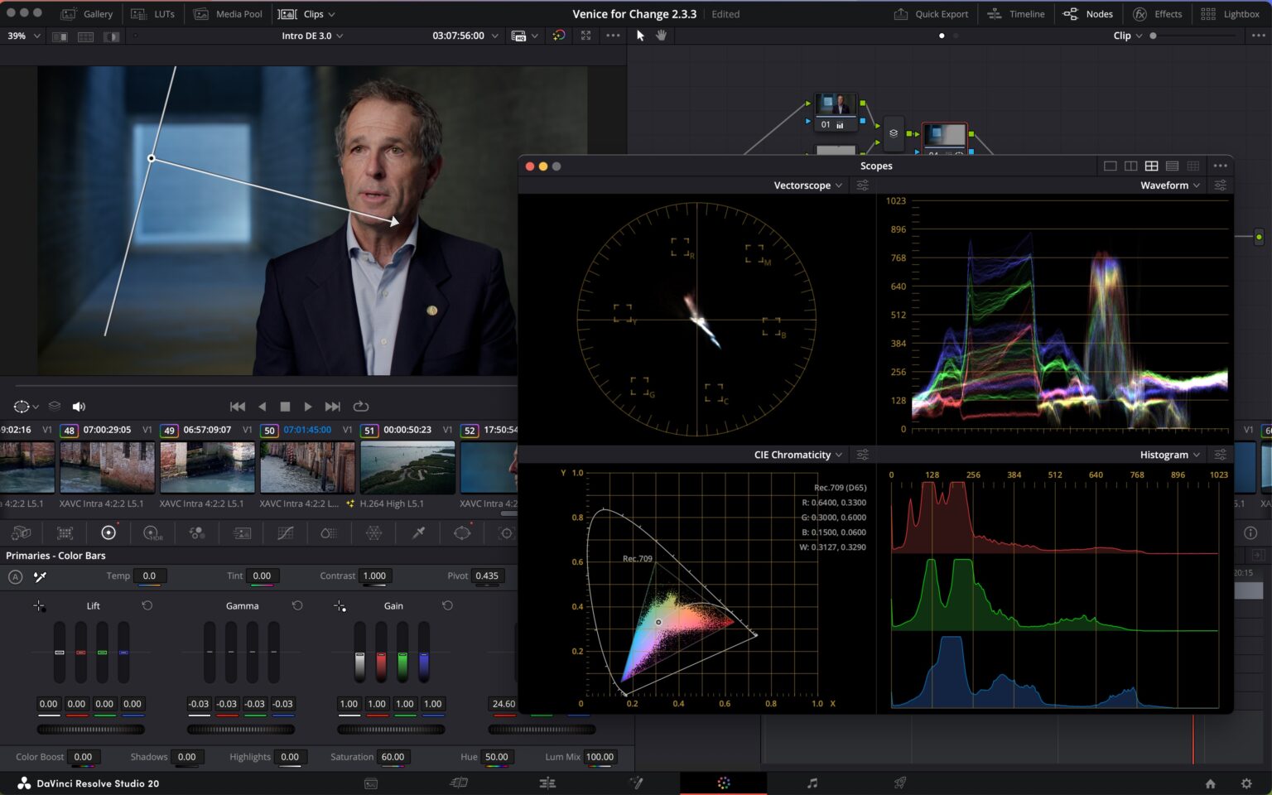Viewport: 1272px width, 795px height.
Task: Click Quick Export button
Action: [931, 14]
